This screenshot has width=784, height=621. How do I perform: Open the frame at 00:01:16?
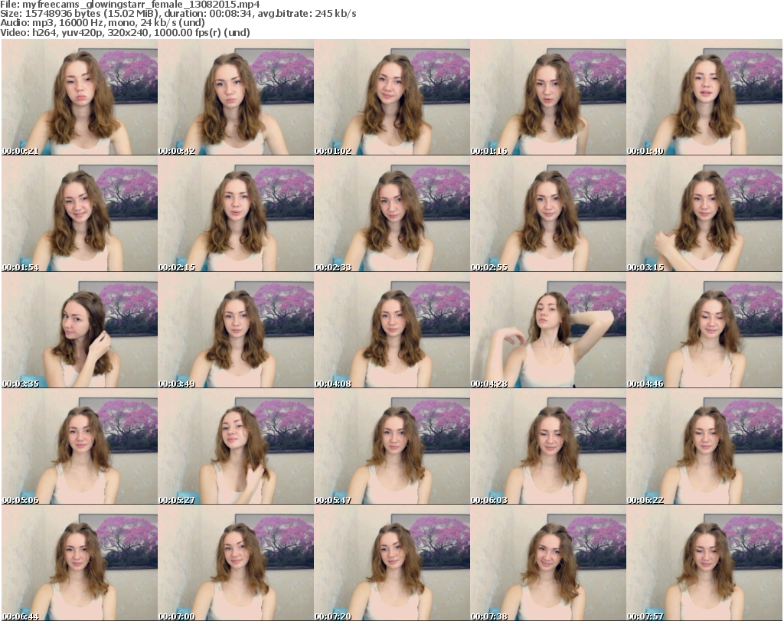click(x=548, y=97)
